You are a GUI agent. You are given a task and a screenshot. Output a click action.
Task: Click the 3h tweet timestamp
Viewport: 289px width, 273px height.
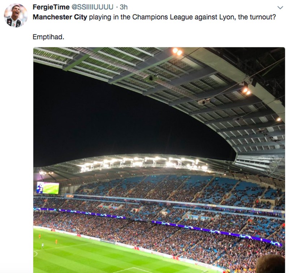click(x=124, y=7)
